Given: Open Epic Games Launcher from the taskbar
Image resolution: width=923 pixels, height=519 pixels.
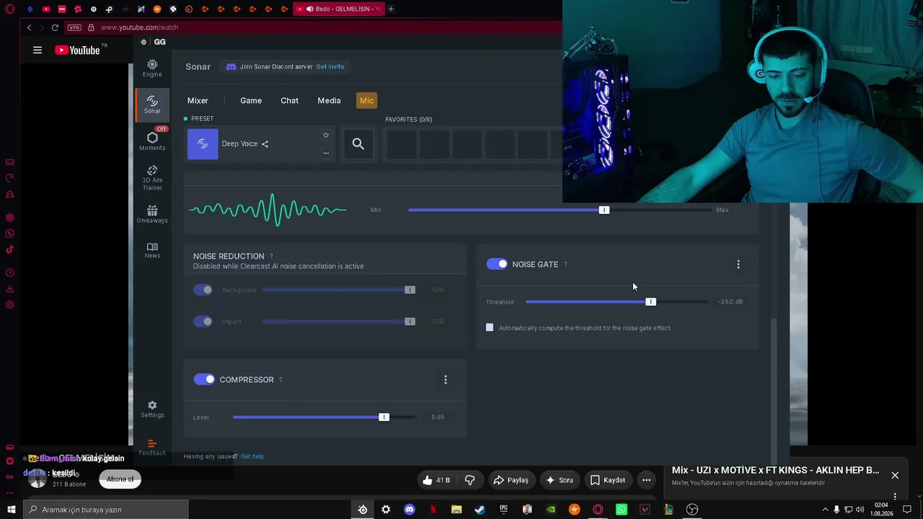Looking at the screenshot, I should point(503,510).
